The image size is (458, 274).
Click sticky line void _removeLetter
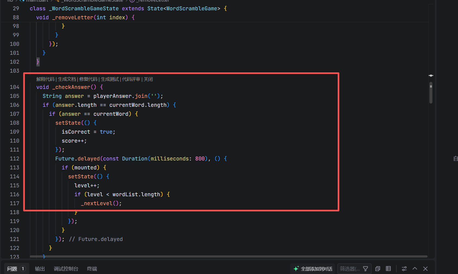(x=85, y=17)
